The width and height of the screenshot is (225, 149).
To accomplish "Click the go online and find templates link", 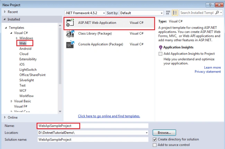I will pos(109,116).
